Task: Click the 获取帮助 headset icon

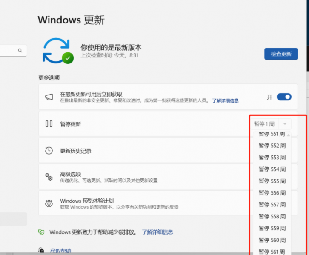Action: coord(41,250)
